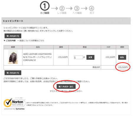
Task: Click the step 2 register screen circle icon
Action: (x=62, y=9)
